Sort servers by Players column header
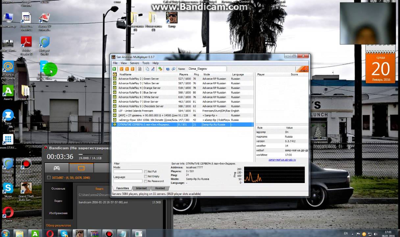The height and width of the screenshot is (237, 400). tap(185, 74)
